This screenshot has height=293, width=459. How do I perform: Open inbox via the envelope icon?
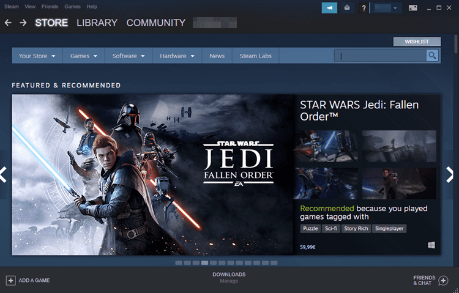[347, 8]
